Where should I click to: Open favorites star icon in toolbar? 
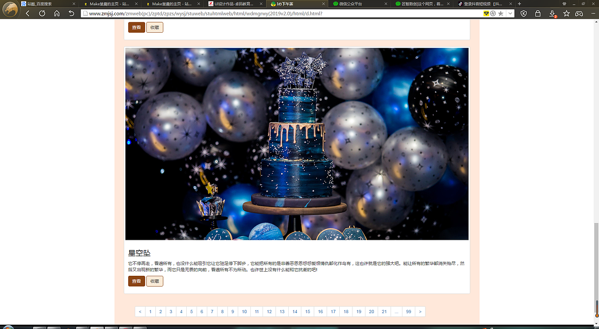point(567,14)
